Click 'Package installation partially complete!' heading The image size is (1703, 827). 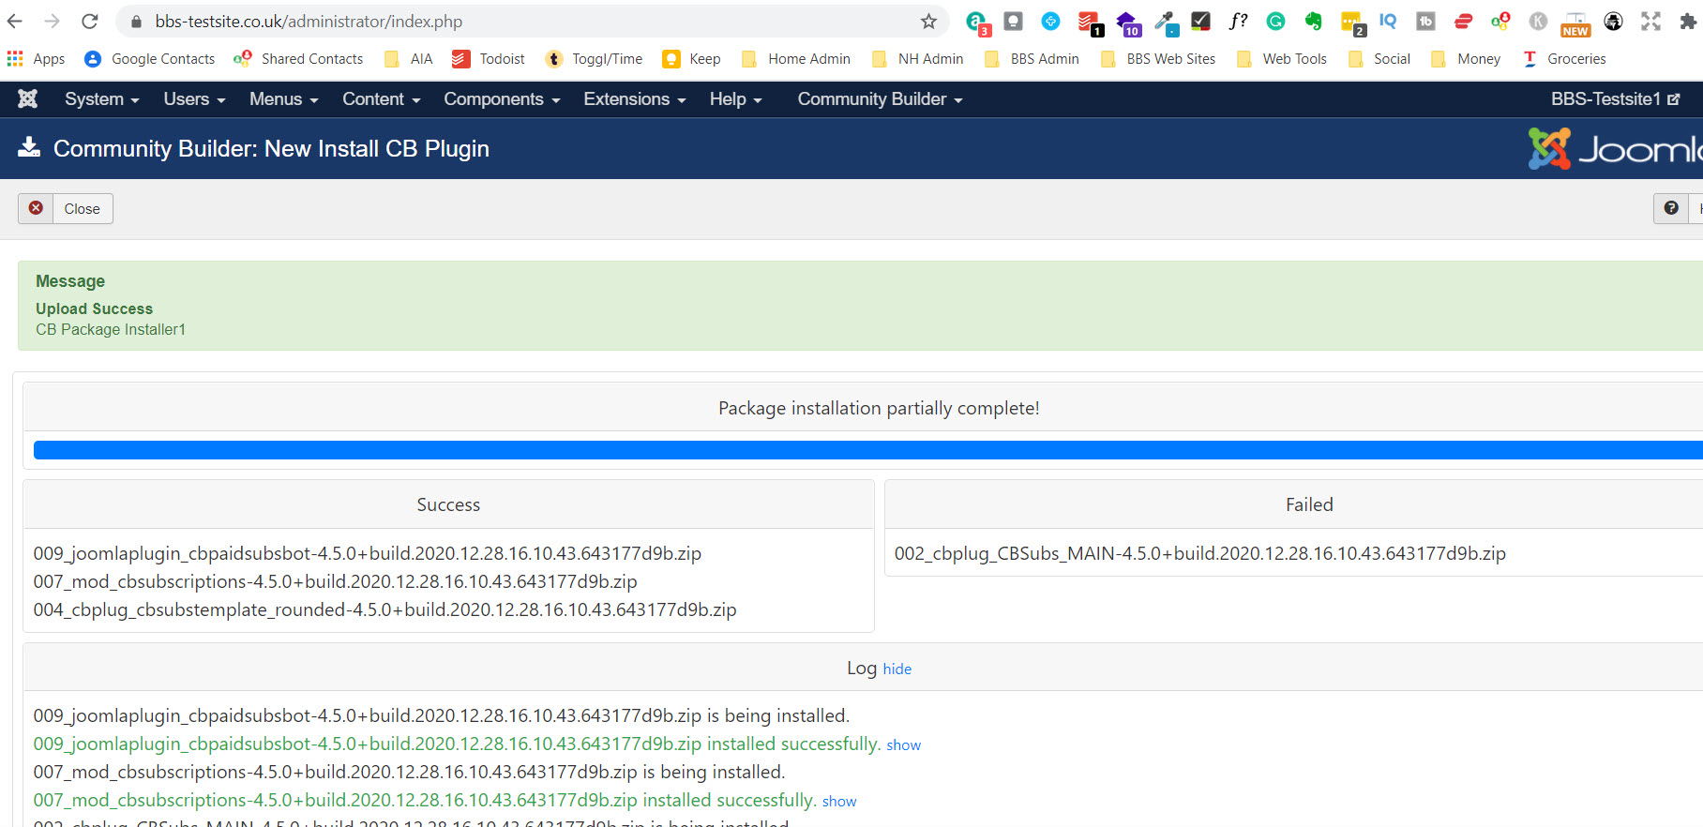tap(879, 408)
